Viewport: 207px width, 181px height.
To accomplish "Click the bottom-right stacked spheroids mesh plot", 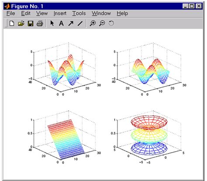I will coord(149,135).
